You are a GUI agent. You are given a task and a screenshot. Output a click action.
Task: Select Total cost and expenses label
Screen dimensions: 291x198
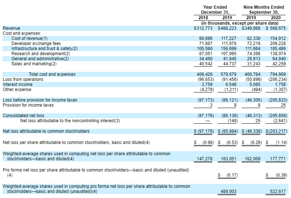(52, 74)
